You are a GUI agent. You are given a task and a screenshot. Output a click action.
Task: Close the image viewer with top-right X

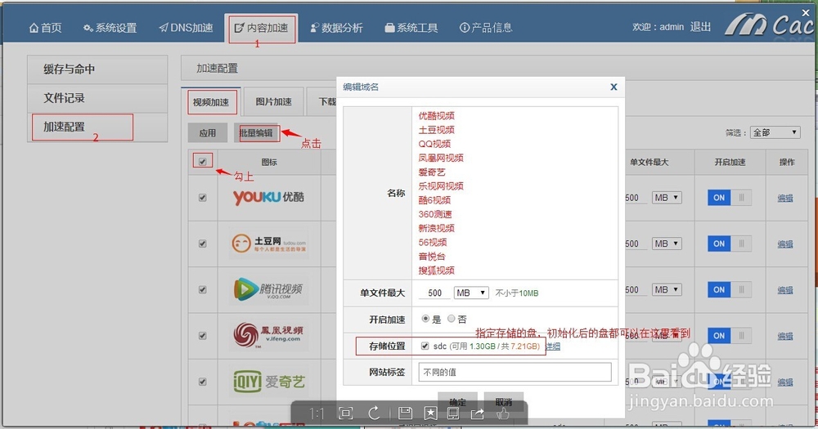(x=806, y=12)
